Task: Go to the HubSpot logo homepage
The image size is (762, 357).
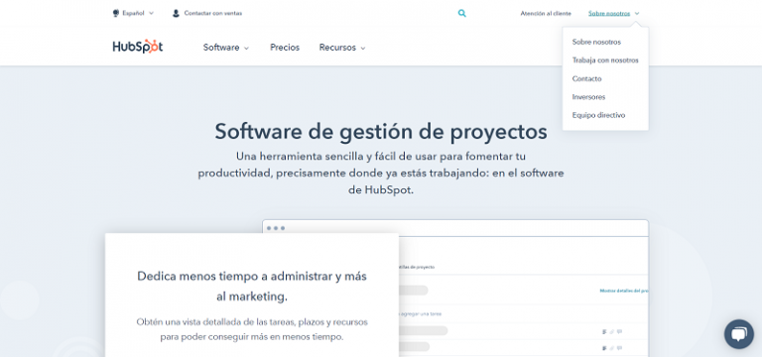Action: tap(138, 47)
